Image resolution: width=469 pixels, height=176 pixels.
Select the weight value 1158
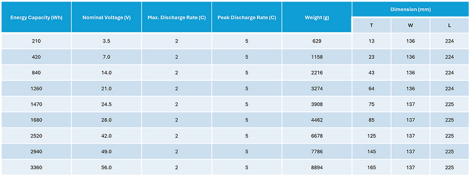(x=317, y=57)
